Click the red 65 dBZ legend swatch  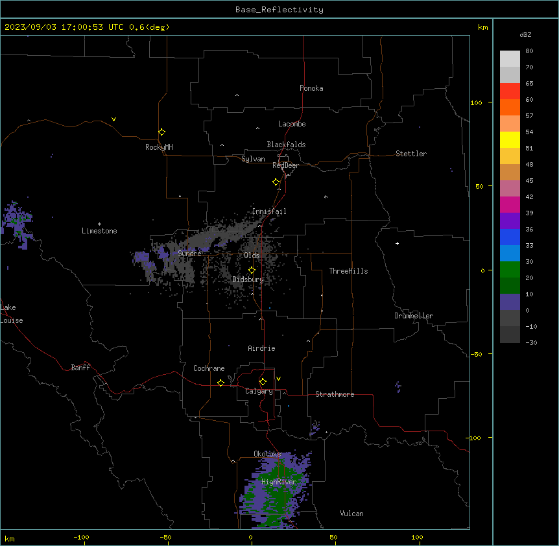pos(510,91)
